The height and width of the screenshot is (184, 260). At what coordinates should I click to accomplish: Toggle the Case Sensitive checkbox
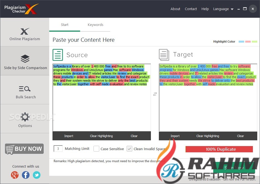(x=96, y=149)
